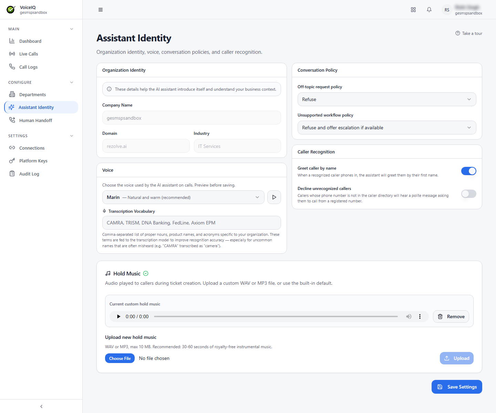
Task: Open Unsupported workflow policy dropdown
Action: pyautogui.click(x=387, y=128)
